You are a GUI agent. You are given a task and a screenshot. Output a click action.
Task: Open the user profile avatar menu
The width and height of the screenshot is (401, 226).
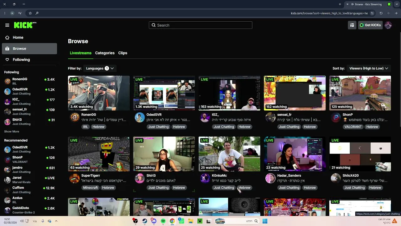pyautogui.click(x=388, y=25)
